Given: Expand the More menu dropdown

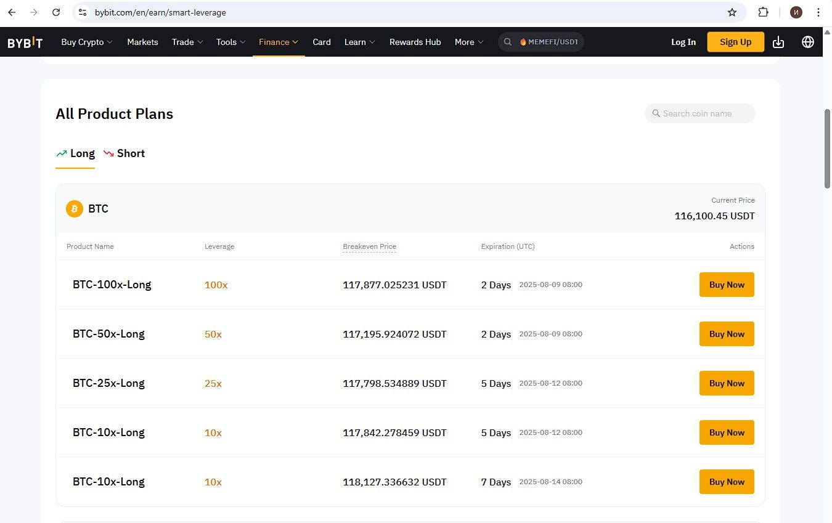Looking at the screenshot, I should coord(469,42).
